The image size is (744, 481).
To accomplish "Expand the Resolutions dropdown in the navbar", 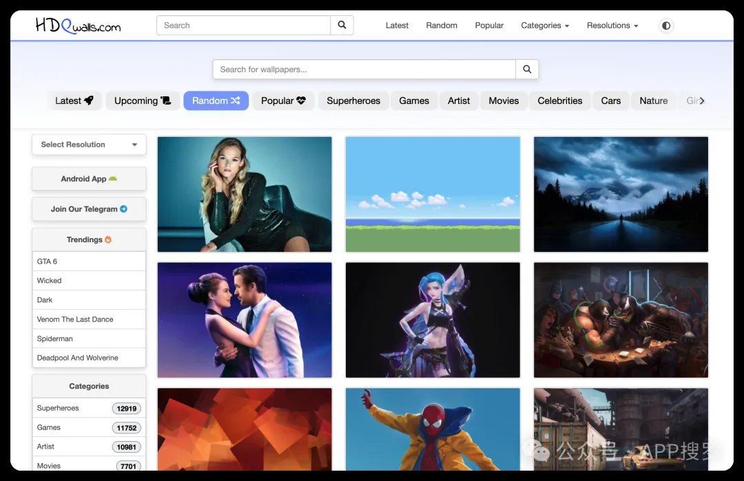I will point(612,25).
